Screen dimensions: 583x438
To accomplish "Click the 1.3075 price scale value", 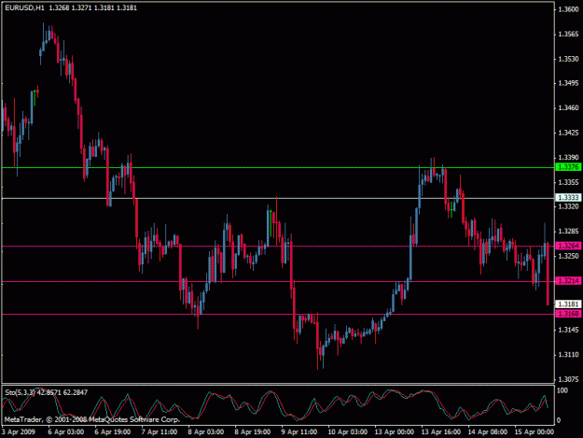I will (568, 379).
